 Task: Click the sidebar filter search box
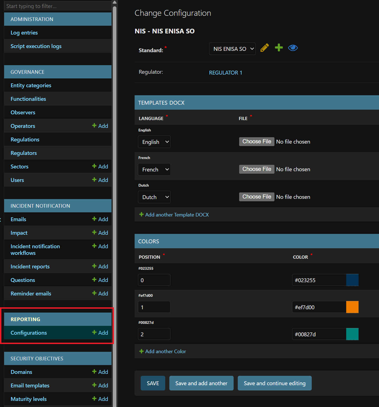click(x=58, y=6)
